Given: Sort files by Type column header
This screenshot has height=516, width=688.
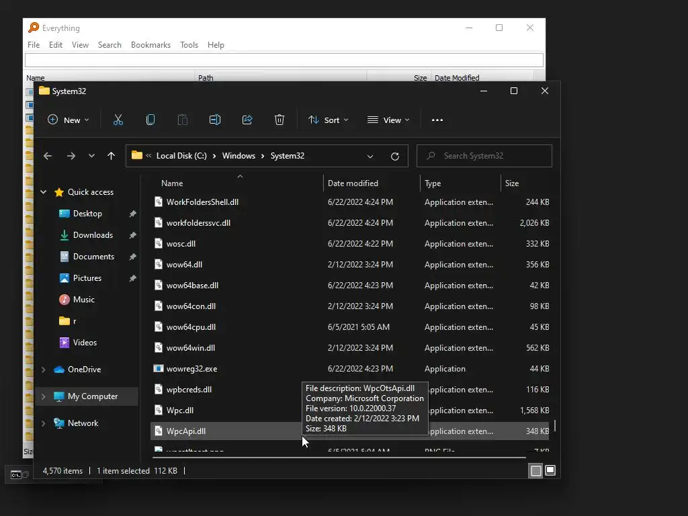Looking at the screenshot, I should (x=460, y=183).
